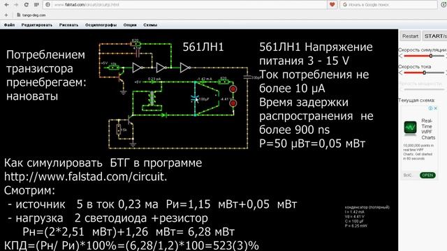Click the Google search field

point(388,5)
